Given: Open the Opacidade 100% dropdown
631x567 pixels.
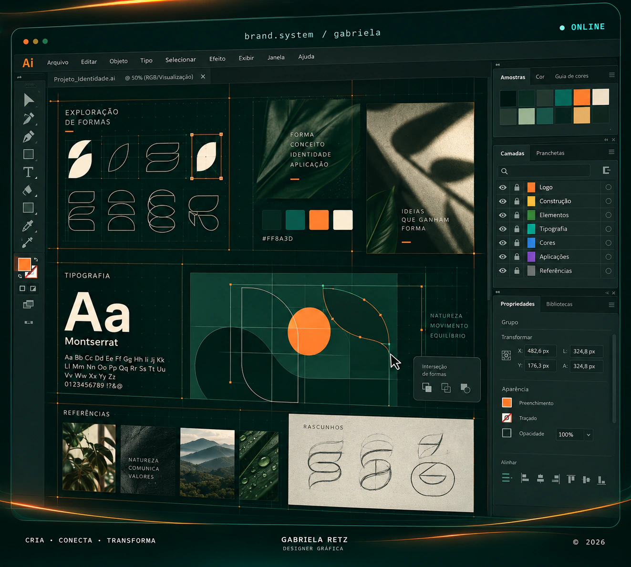Looking at the screenshot, I should click(x=589, y=434).
